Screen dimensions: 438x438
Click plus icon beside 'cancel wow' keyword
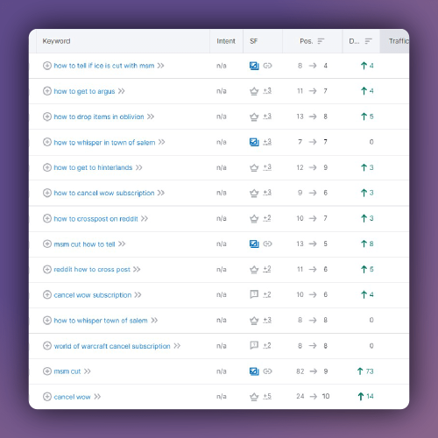(x=47, y=397)
